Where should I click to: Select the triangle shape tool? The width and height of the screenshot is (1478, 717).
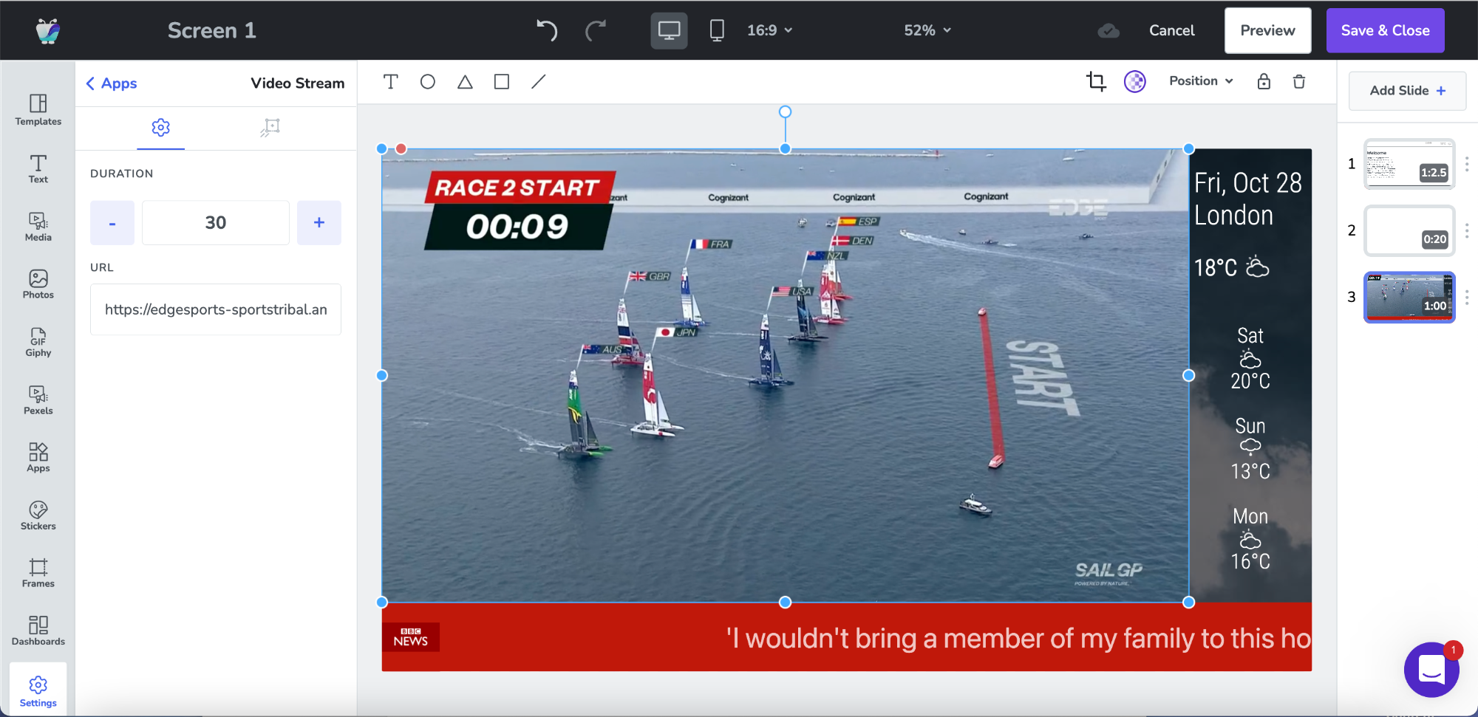465,81
